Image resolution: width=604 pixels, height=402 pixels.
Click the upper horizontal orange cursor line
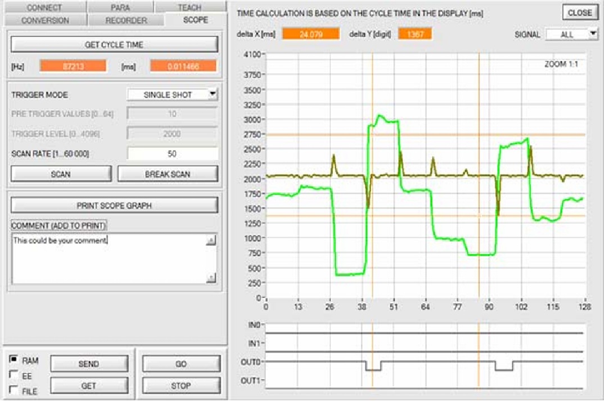pyautogui.click(x=426, y=134)
